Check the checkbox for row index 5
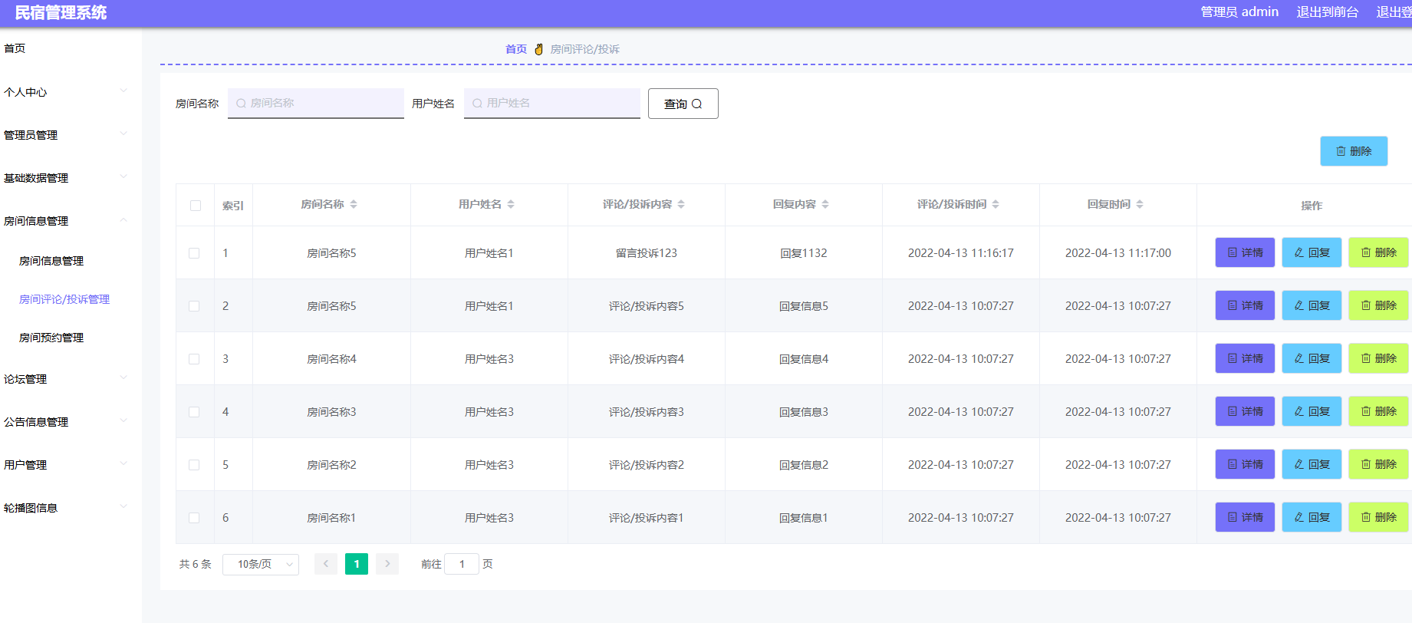Viewport: 1412px width, 623px height. click(194, 465)
